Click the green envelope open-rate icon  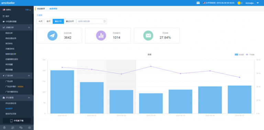148,35
